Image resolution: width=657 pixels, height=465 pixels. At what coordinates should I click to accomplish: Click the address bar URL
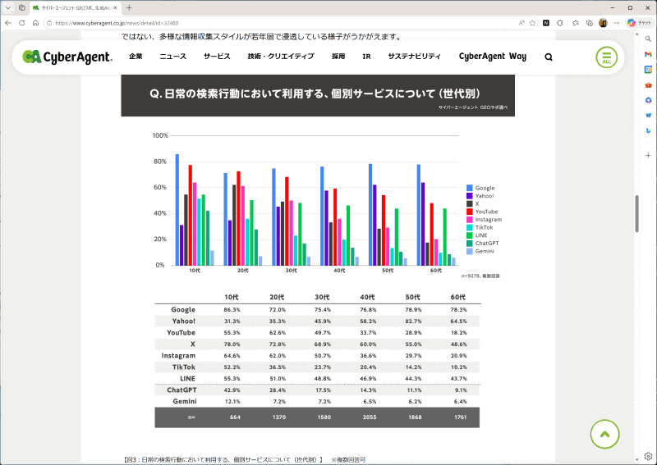point(117,23)
